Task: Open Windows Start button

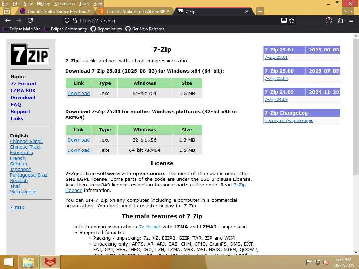Action: pos(8,262)
